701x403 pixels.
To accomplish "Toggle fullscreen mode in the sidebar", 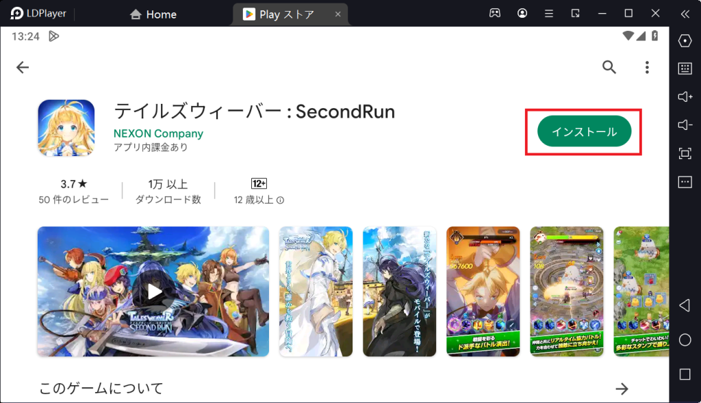I will pos(685,153).
